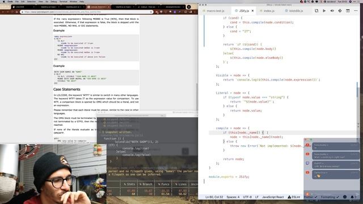This screenshot has width=363, height=204.
Task: Select the highlighted tutorialspoint browser tab
Action: [x=98, y=7]
